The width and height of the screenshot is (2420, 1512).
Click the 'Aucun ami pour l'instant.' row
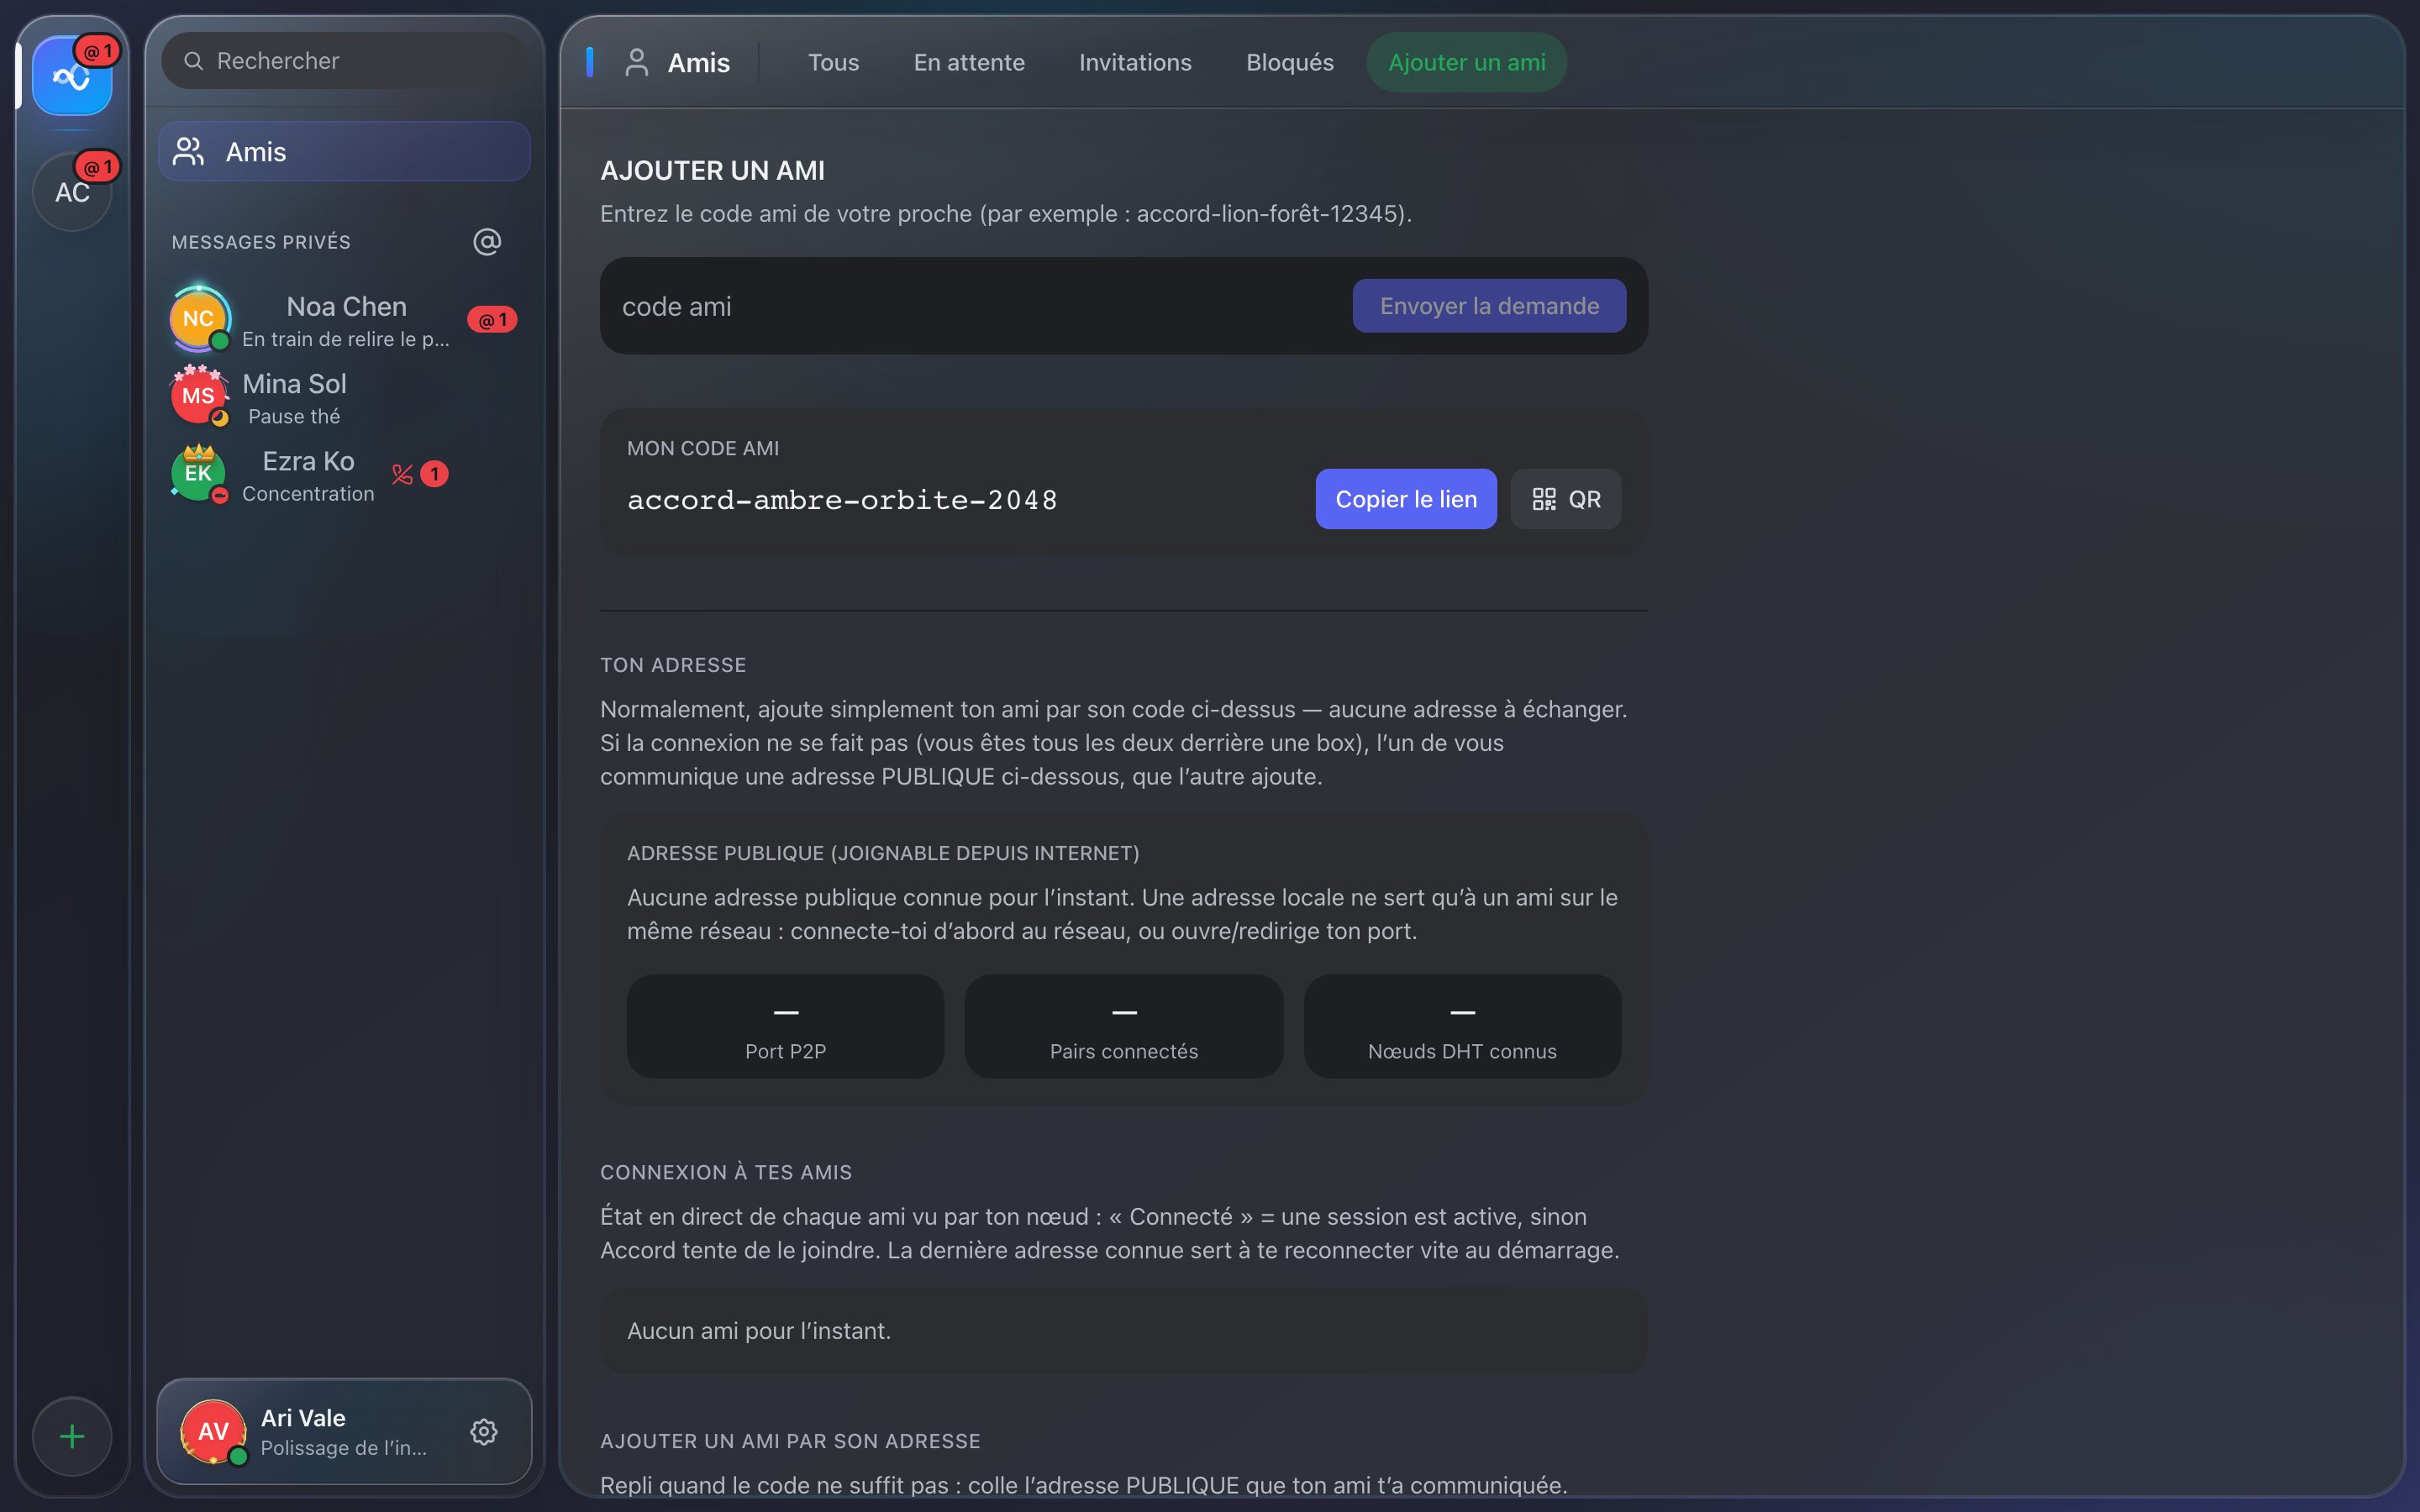(x=1123, y=1330)
